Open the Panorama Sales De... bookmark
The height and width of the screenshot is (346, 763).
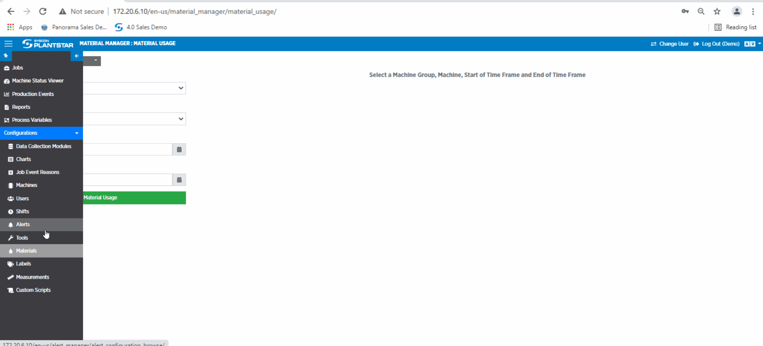click(x=74, y=27)
